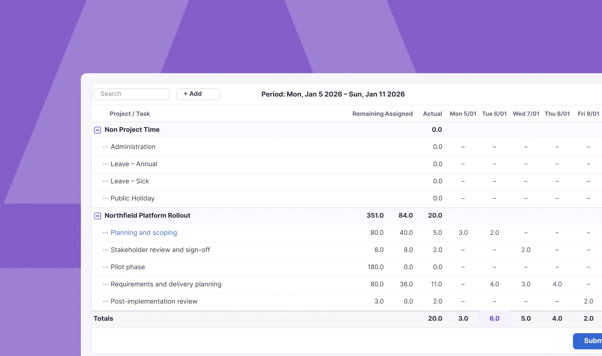Viewport: 602px width, 356px height.
Task: Select the Requirements and delivery planning task
Action: click(166, 284)
